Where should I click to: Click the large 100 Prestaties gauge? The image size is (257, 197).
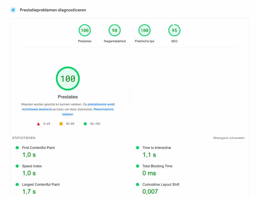pyautogui.click(x=68, y=79)
